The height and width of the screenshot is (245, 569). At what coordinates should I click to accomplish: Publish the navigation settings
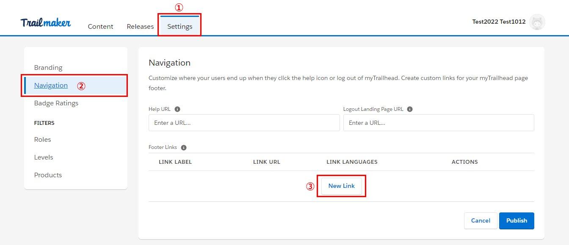(x=517, y=220)
